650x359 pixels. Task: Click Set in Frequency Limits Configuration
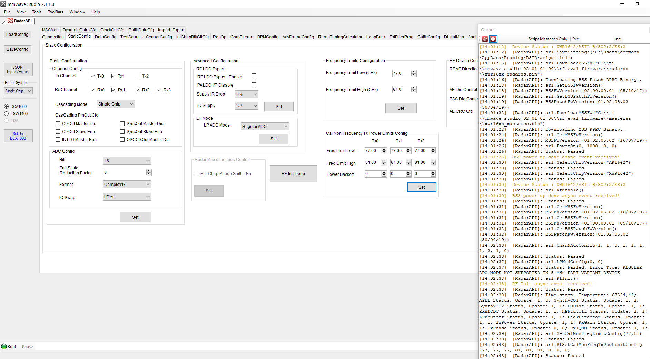(x=401, y=108)
